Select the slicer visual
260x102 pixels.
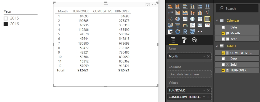click(x=170, y=31)
